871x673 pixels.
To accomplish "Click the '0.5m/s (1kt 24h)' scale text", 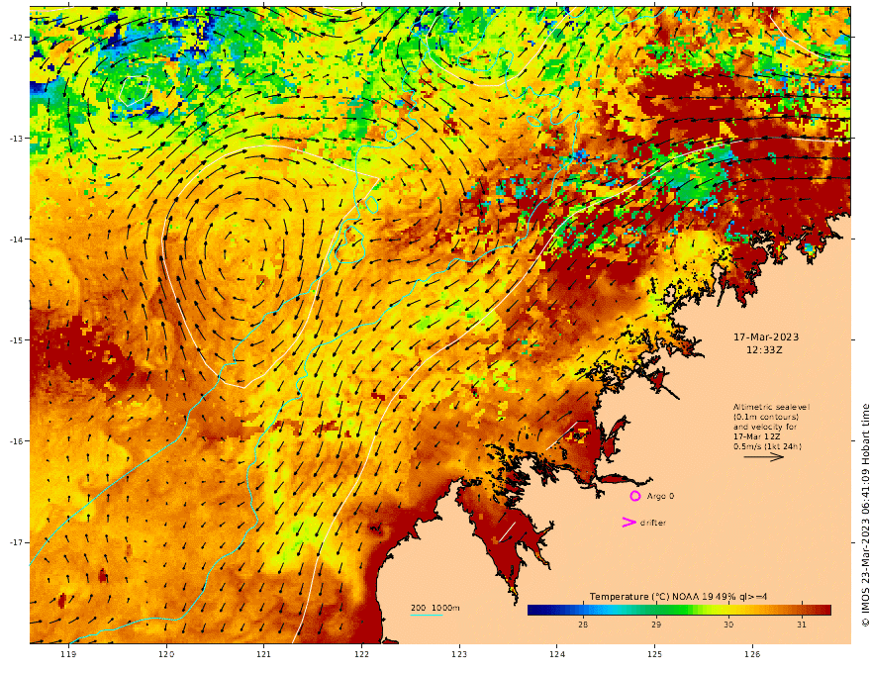I will [767, 446].
